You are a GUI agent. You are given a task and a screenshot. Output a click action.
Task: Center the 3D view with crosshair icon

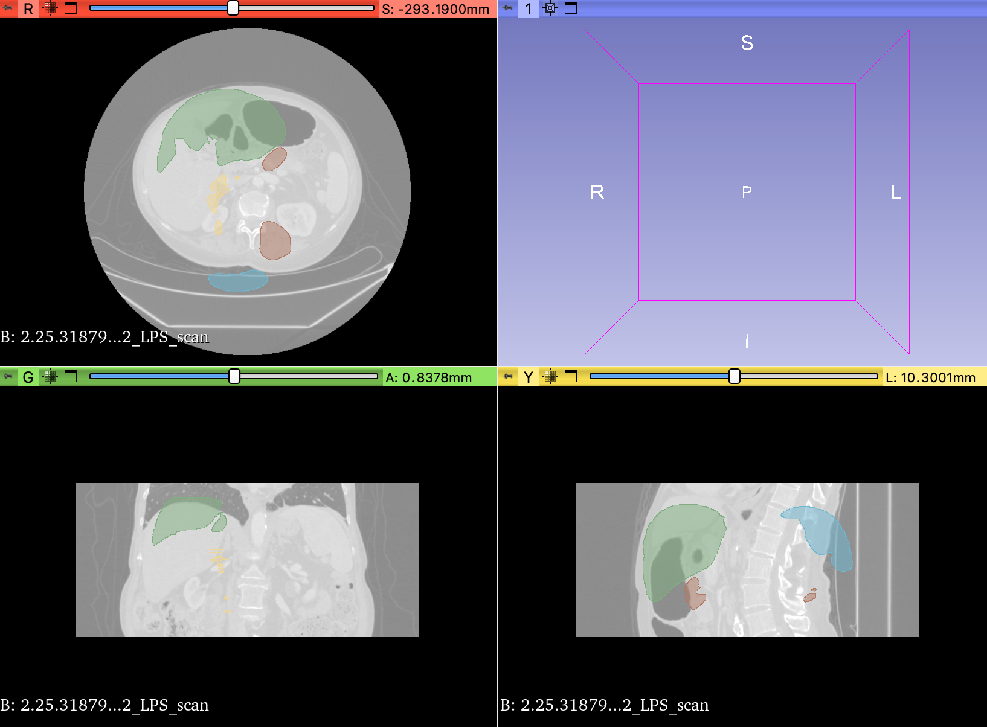pyautogui.click(x=550, y=8)
